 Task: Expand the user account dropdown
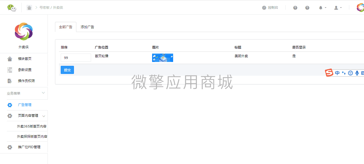tap(338, 8)
